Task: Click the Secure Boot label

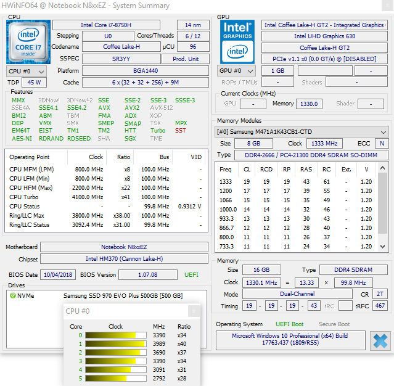Action: point(334,324)
